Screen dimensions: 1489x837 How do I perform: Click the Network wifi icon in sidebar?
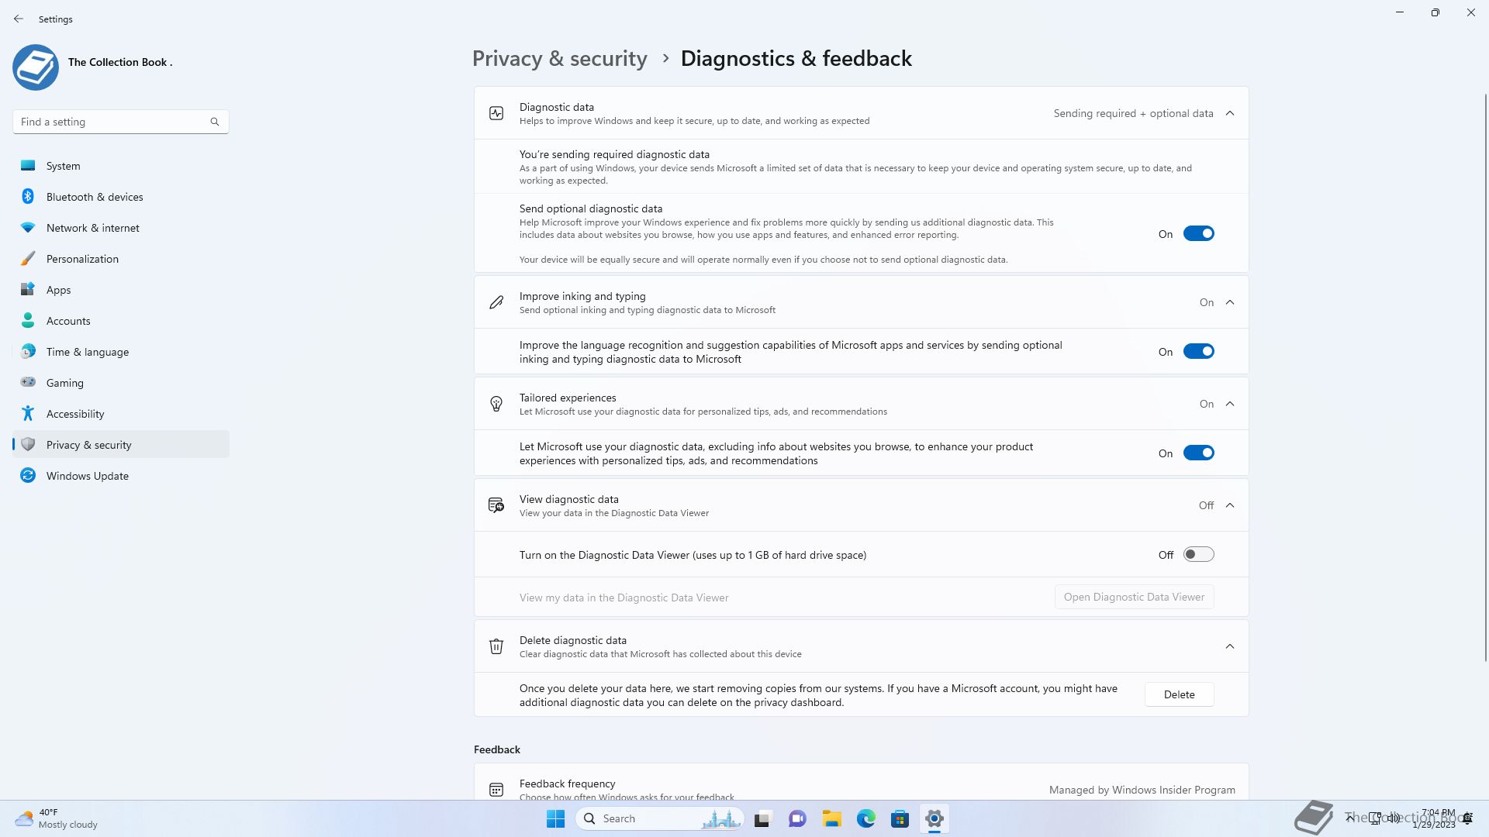click(x=28, y=228)
